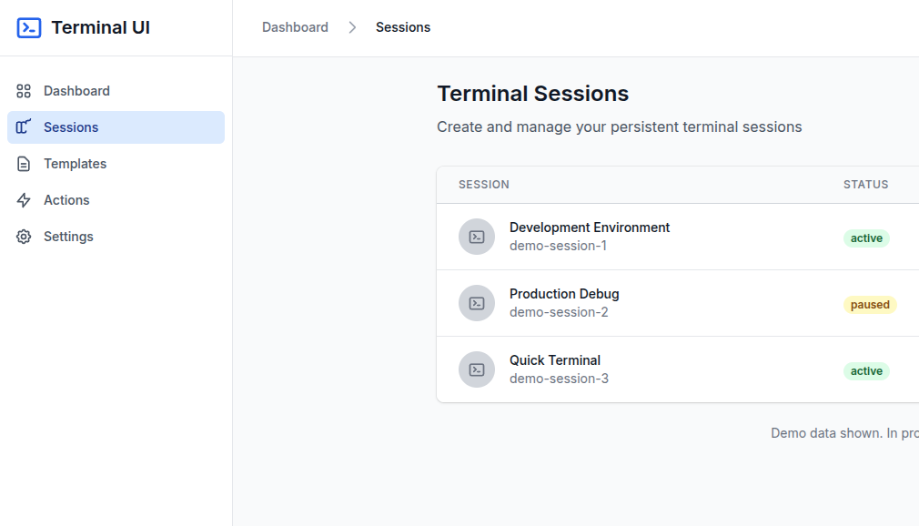Open Settings in the sidebar

(116, 237)
